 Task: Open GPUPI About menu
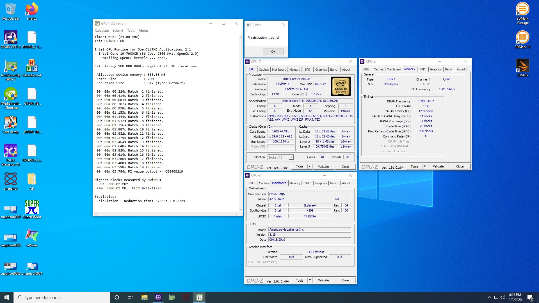(x=143, y=31)
